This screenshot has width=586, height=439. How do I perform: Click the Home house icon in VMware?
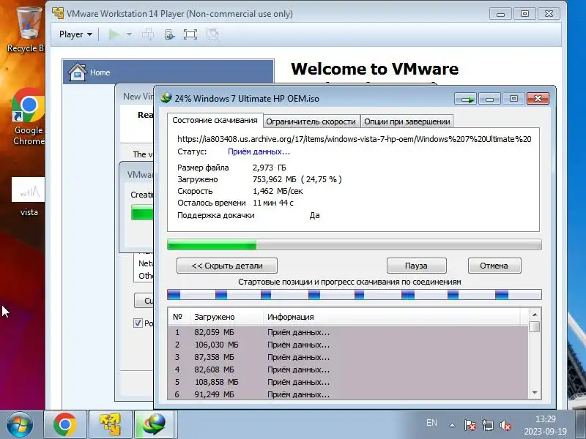(x=78, y=72)
